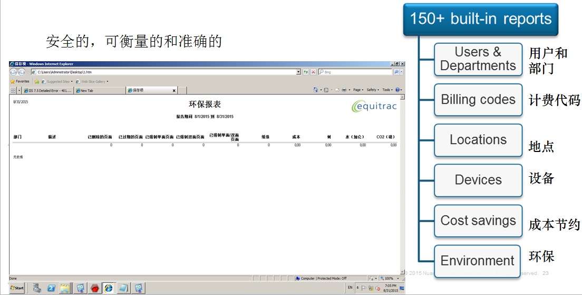This screenshot has height=295, width=582.
Task: Click the 已删除的页面 column header
Action: pyautogui.click(x=100, y=137)
